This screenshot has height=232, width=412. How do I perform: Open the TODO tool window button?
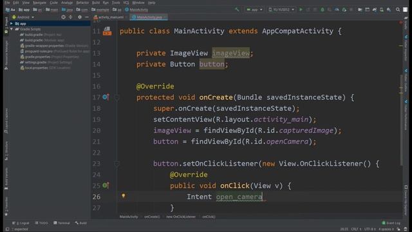[41, 223]
